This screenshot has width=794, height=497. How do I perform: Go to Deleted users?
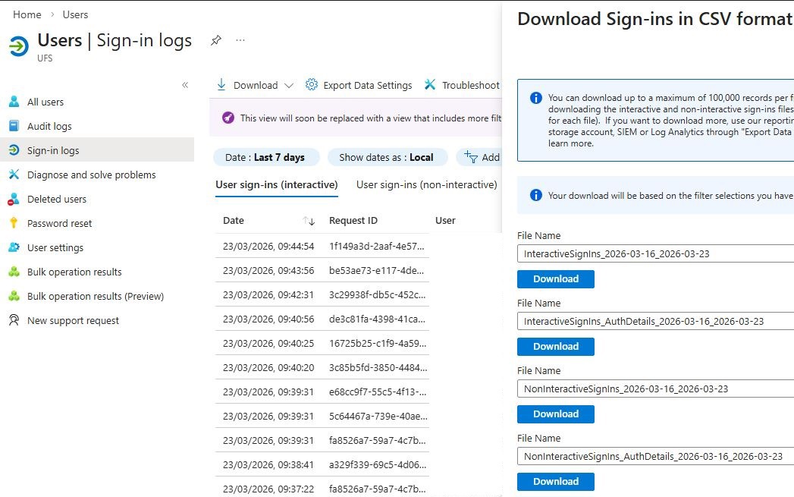pyautogui.click(x=57, y=199)
